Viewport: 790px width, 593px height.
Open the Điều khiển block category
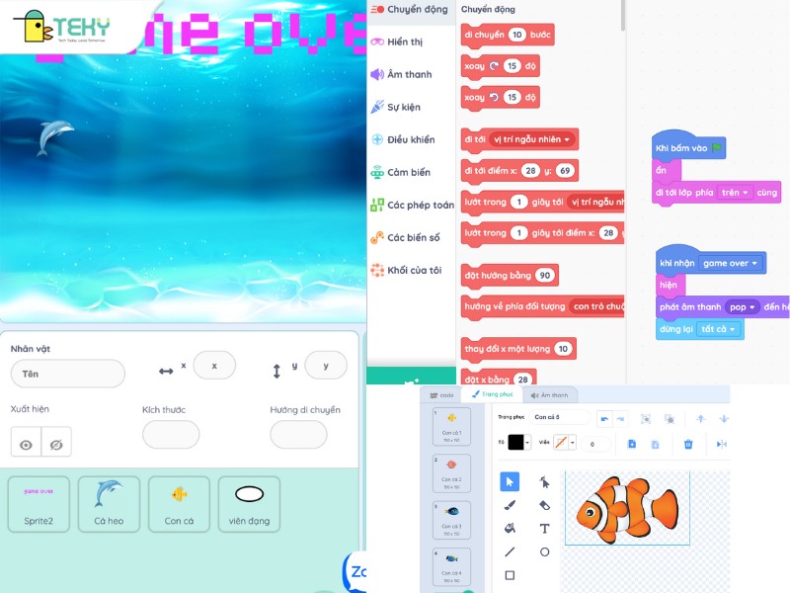[x=410, y=139]
